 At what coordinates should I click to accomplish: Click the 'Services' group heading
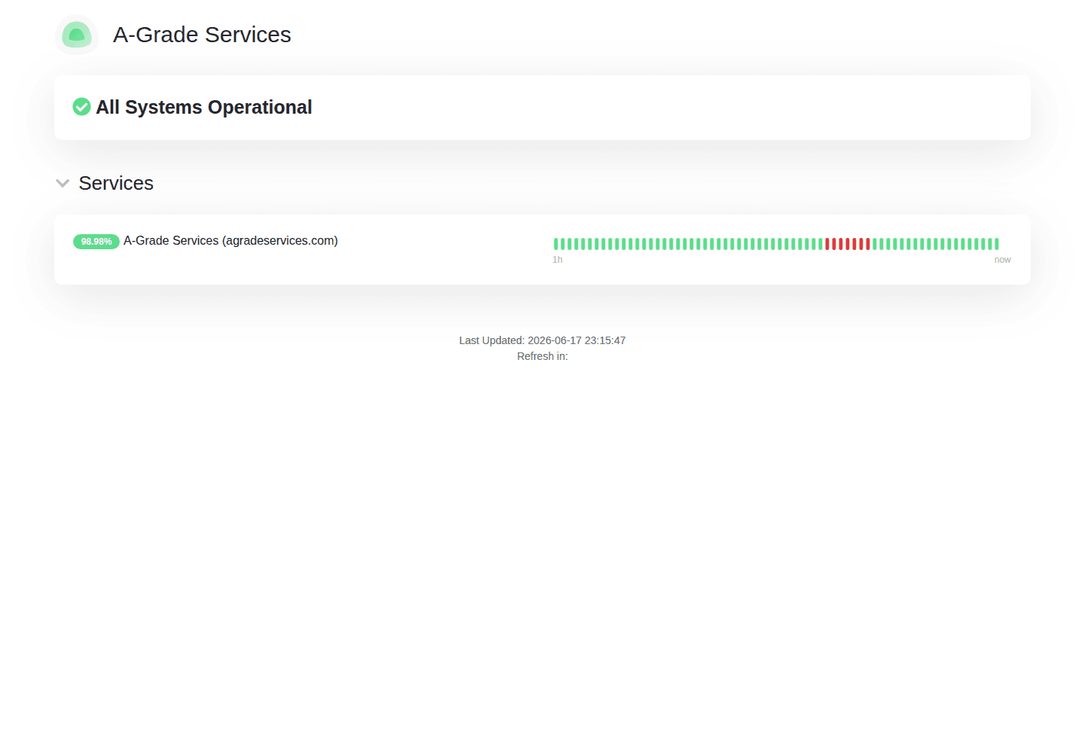[x=116, y=183]
